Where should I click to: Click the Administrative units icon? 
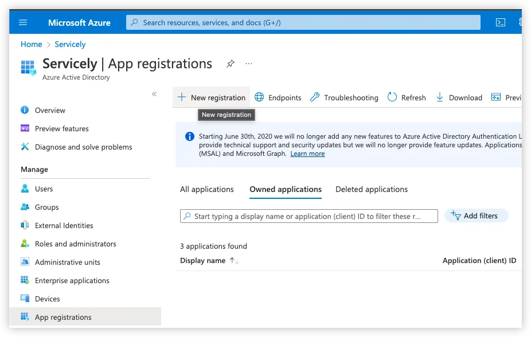pos(25,261)
